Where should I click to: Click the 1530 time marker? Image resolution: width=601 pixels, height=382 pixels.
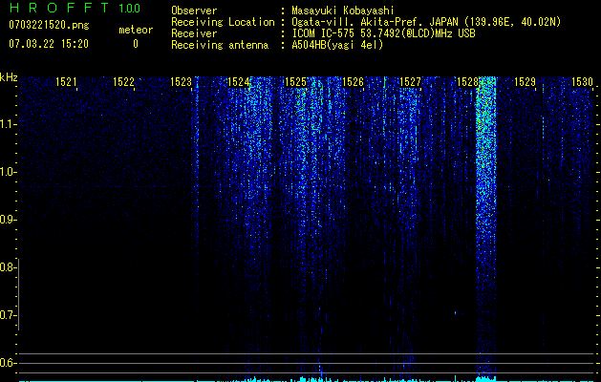(x=582, y=81)
